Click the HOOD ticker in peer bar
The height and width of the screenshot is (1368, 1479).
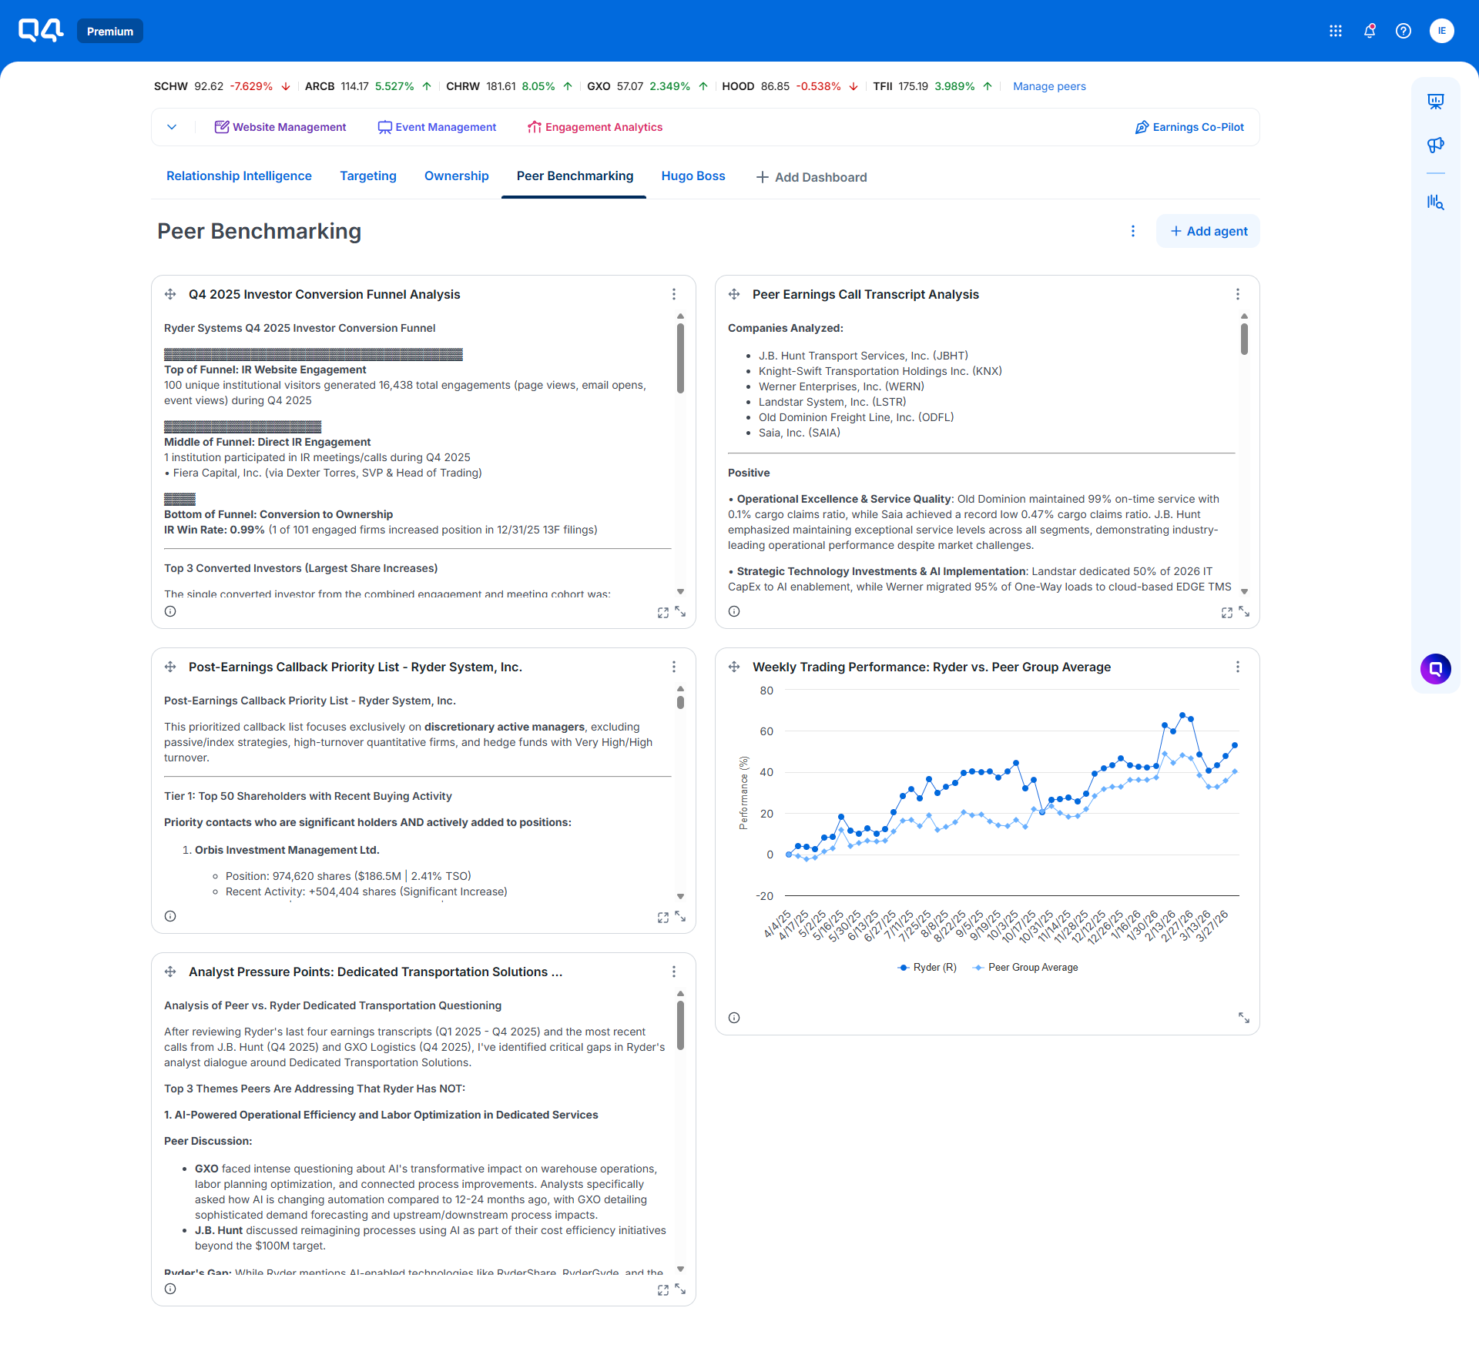click(x=790, y=86)
